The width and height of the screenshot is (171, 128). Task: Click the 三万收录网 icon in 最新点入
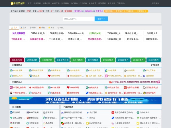click(x=144, y=88)
